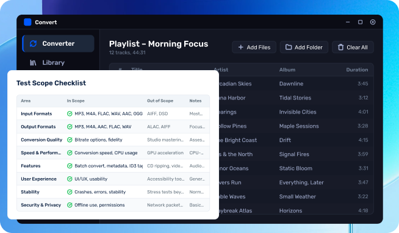The width and height of the screenshot is (399, 233).
Task: Click the Library books icon
Action: click(33, 63)
